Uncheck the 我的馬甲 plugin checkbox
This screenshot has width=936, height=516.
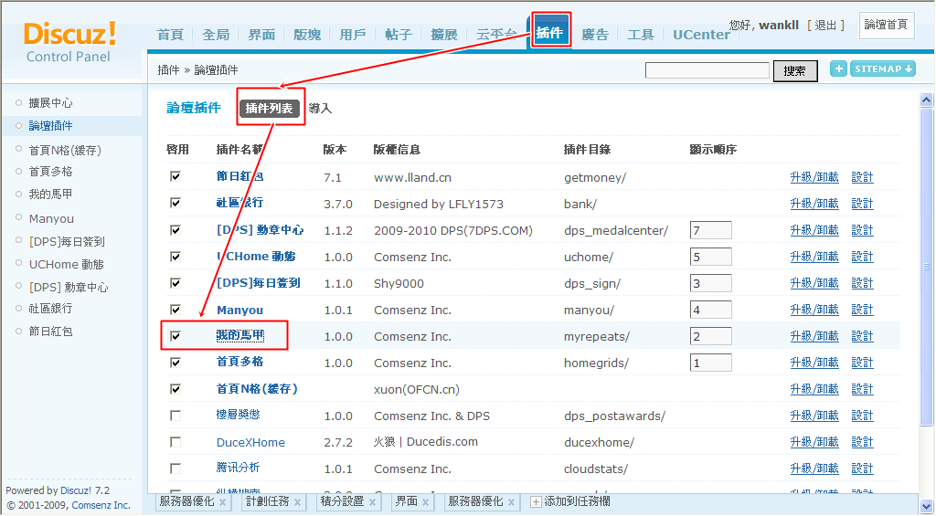tap(175, 336)
